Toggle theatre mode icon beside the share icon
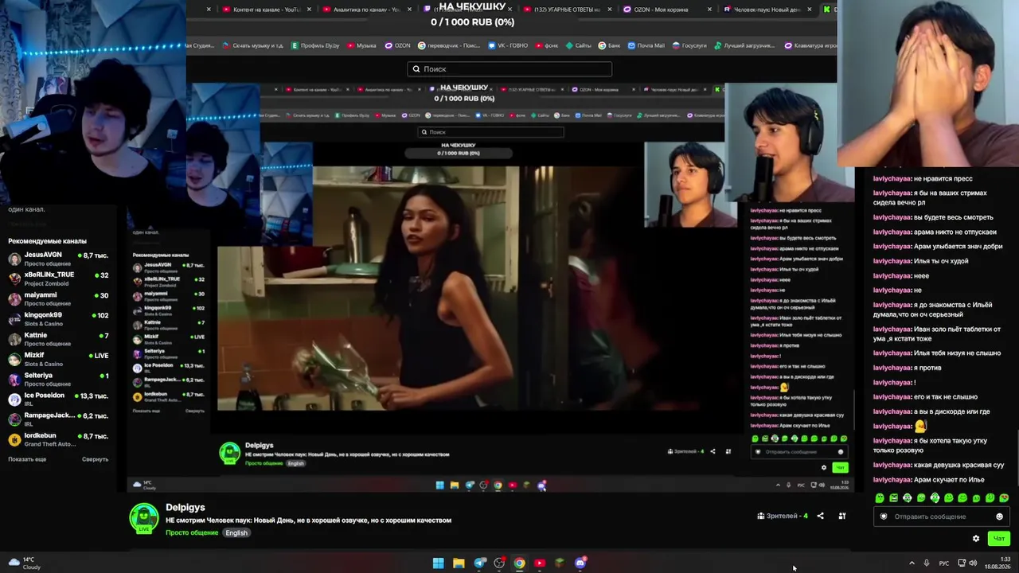The height and width of the screenshot is (573, 1019). point(842,516)
